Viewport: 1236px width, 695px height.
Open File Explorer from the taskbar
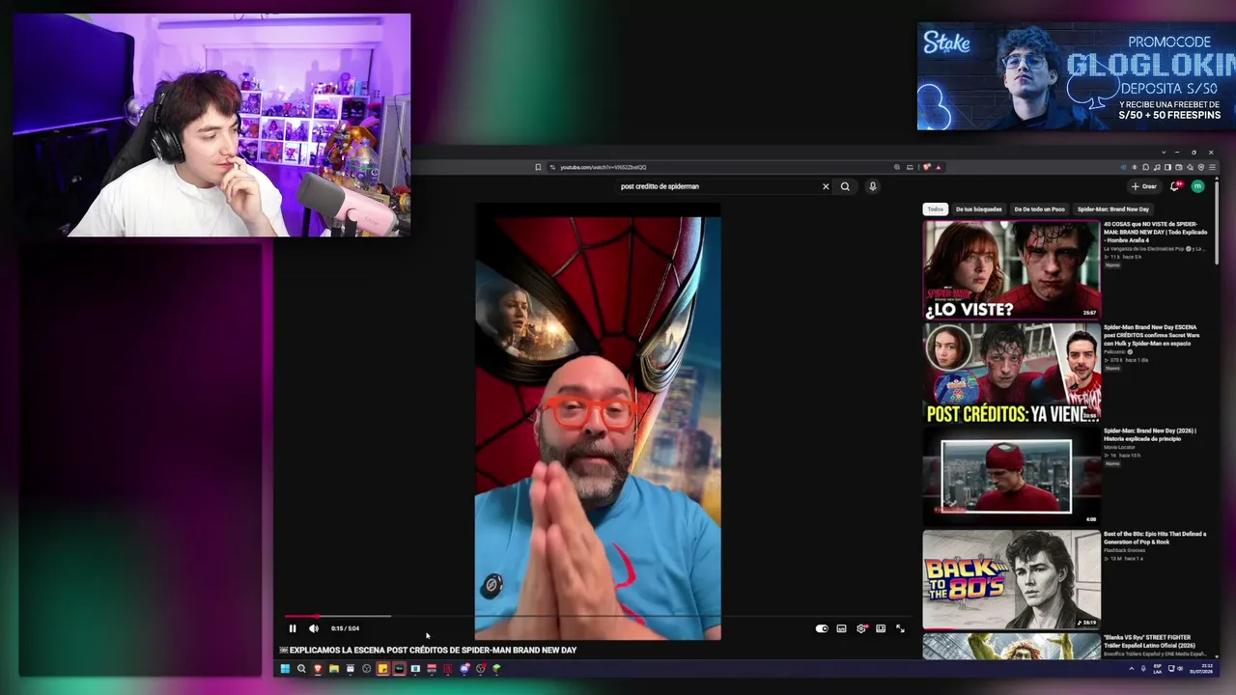pos(334,668)
